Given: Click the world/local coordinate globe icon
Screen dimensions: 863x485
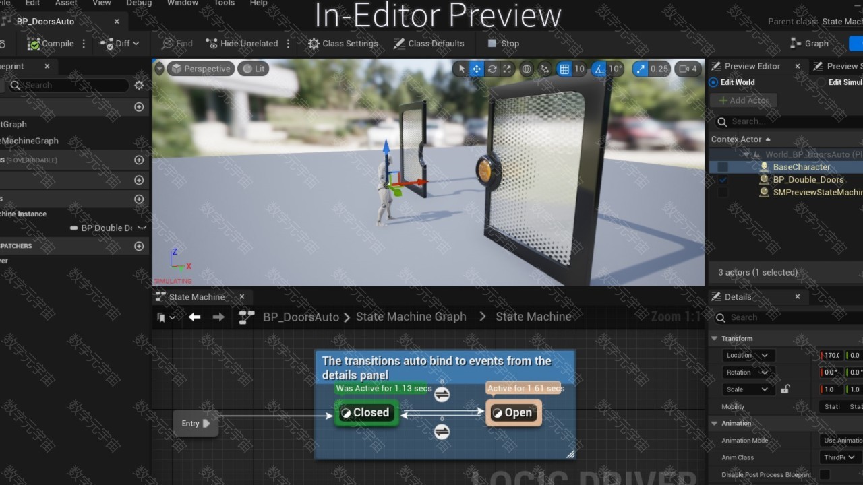Looking at the screenshot, I should click(x=527, y=69).
